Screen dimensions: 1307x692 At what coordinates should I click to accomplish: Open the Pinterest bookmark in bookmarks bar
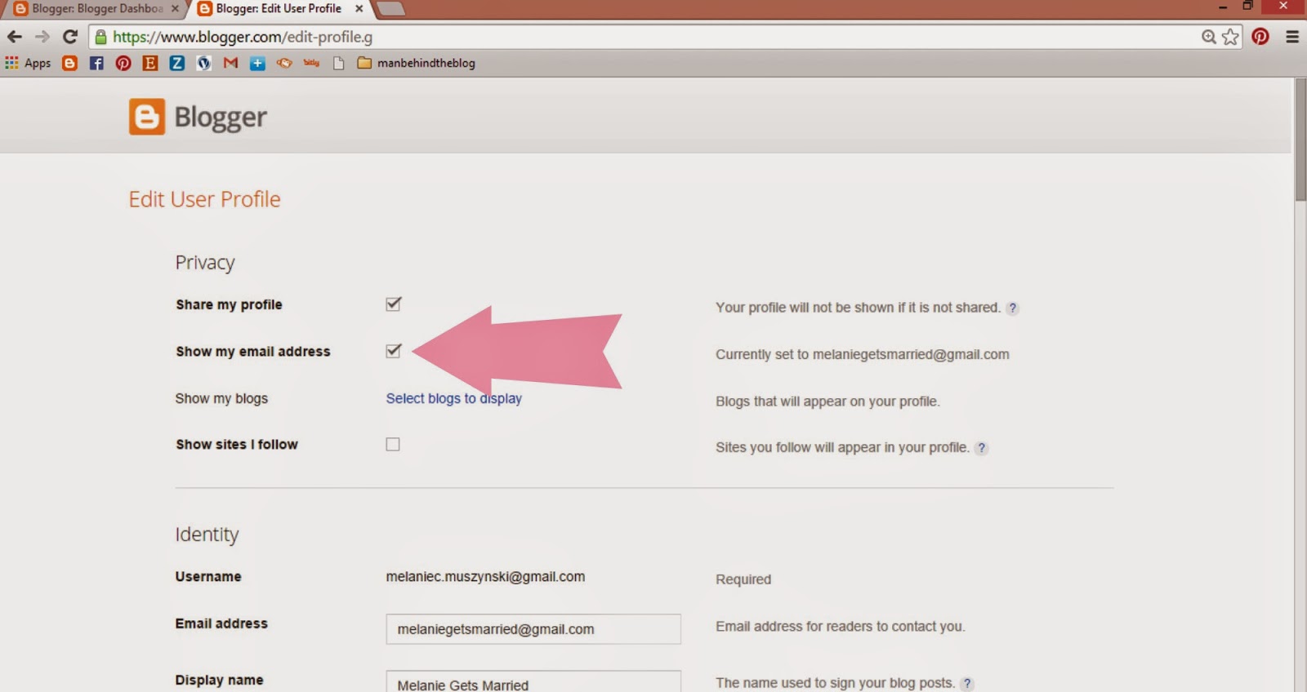click(123, 63)
